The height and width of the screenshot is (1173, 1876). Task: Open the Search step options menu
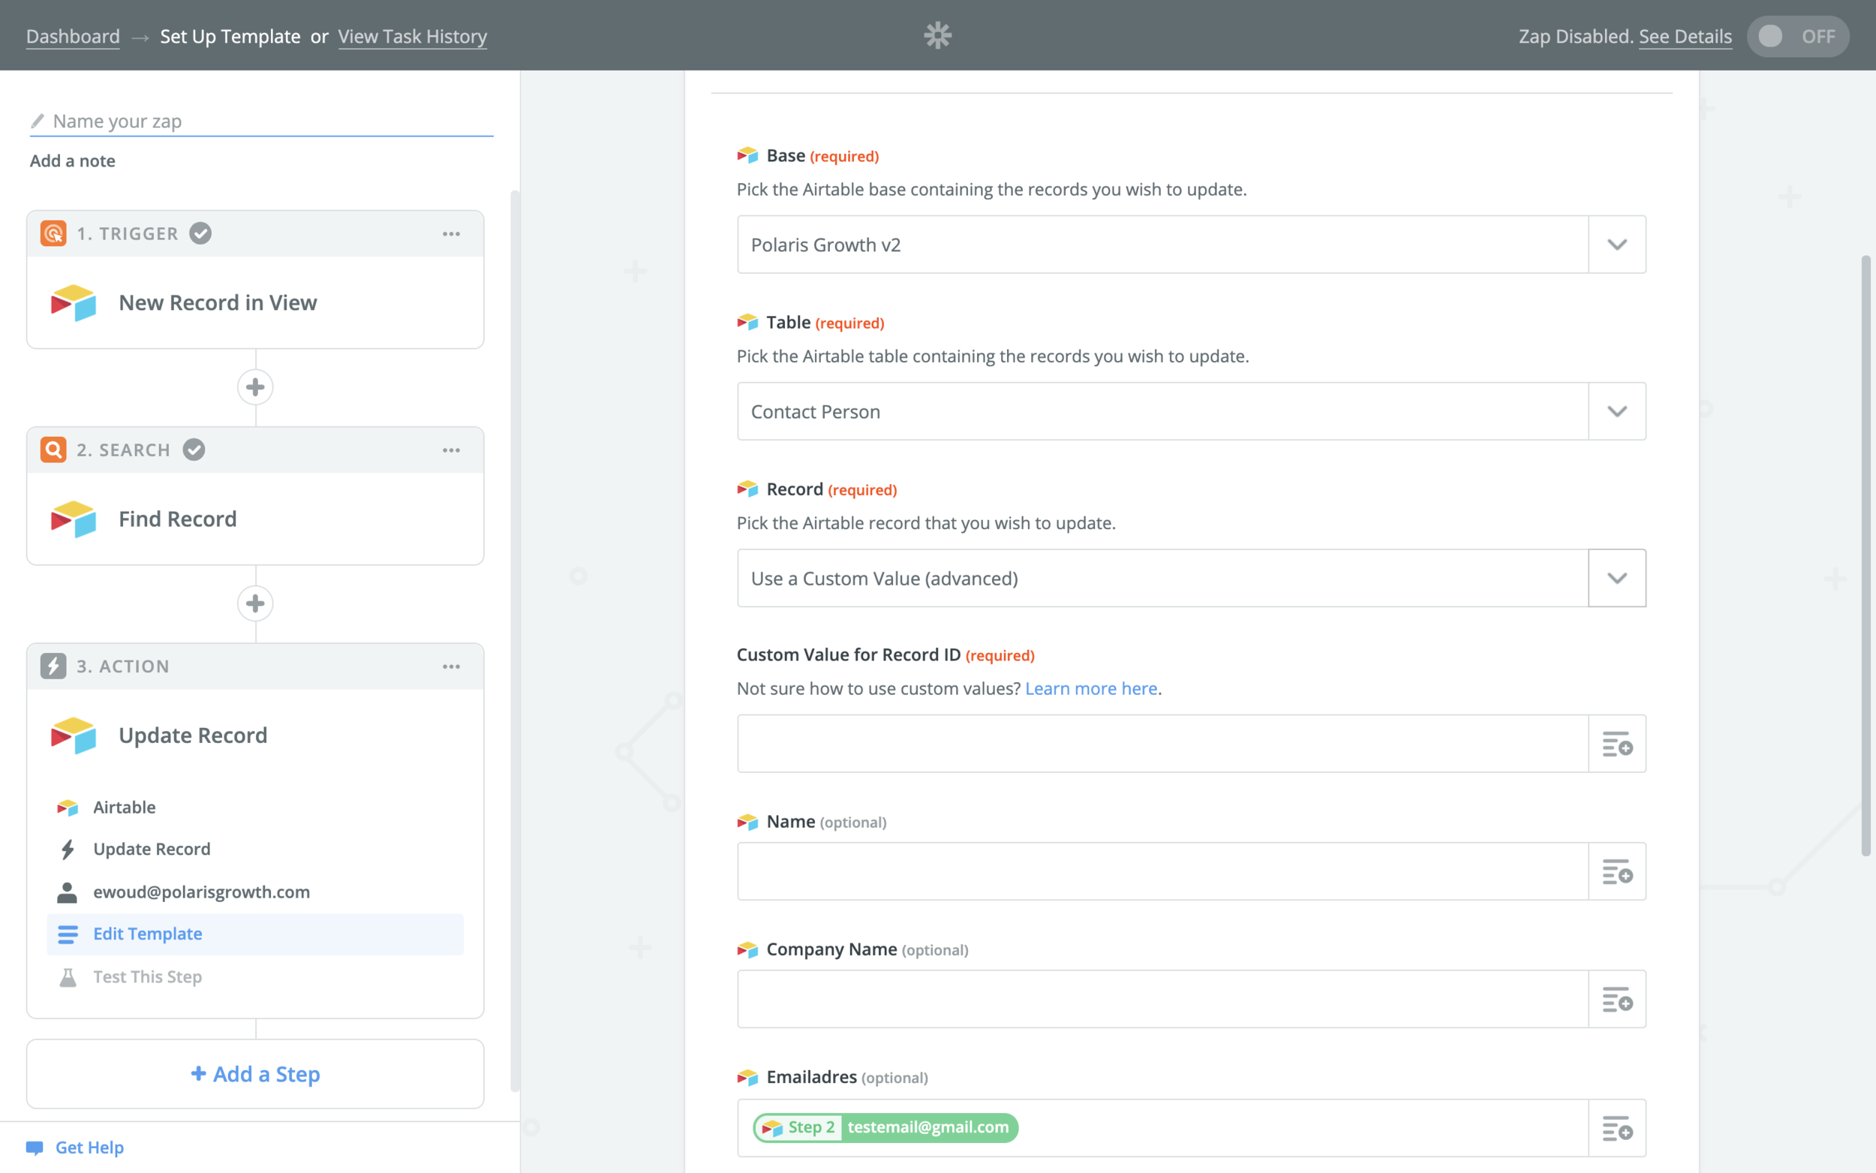[x=451, y=450]
